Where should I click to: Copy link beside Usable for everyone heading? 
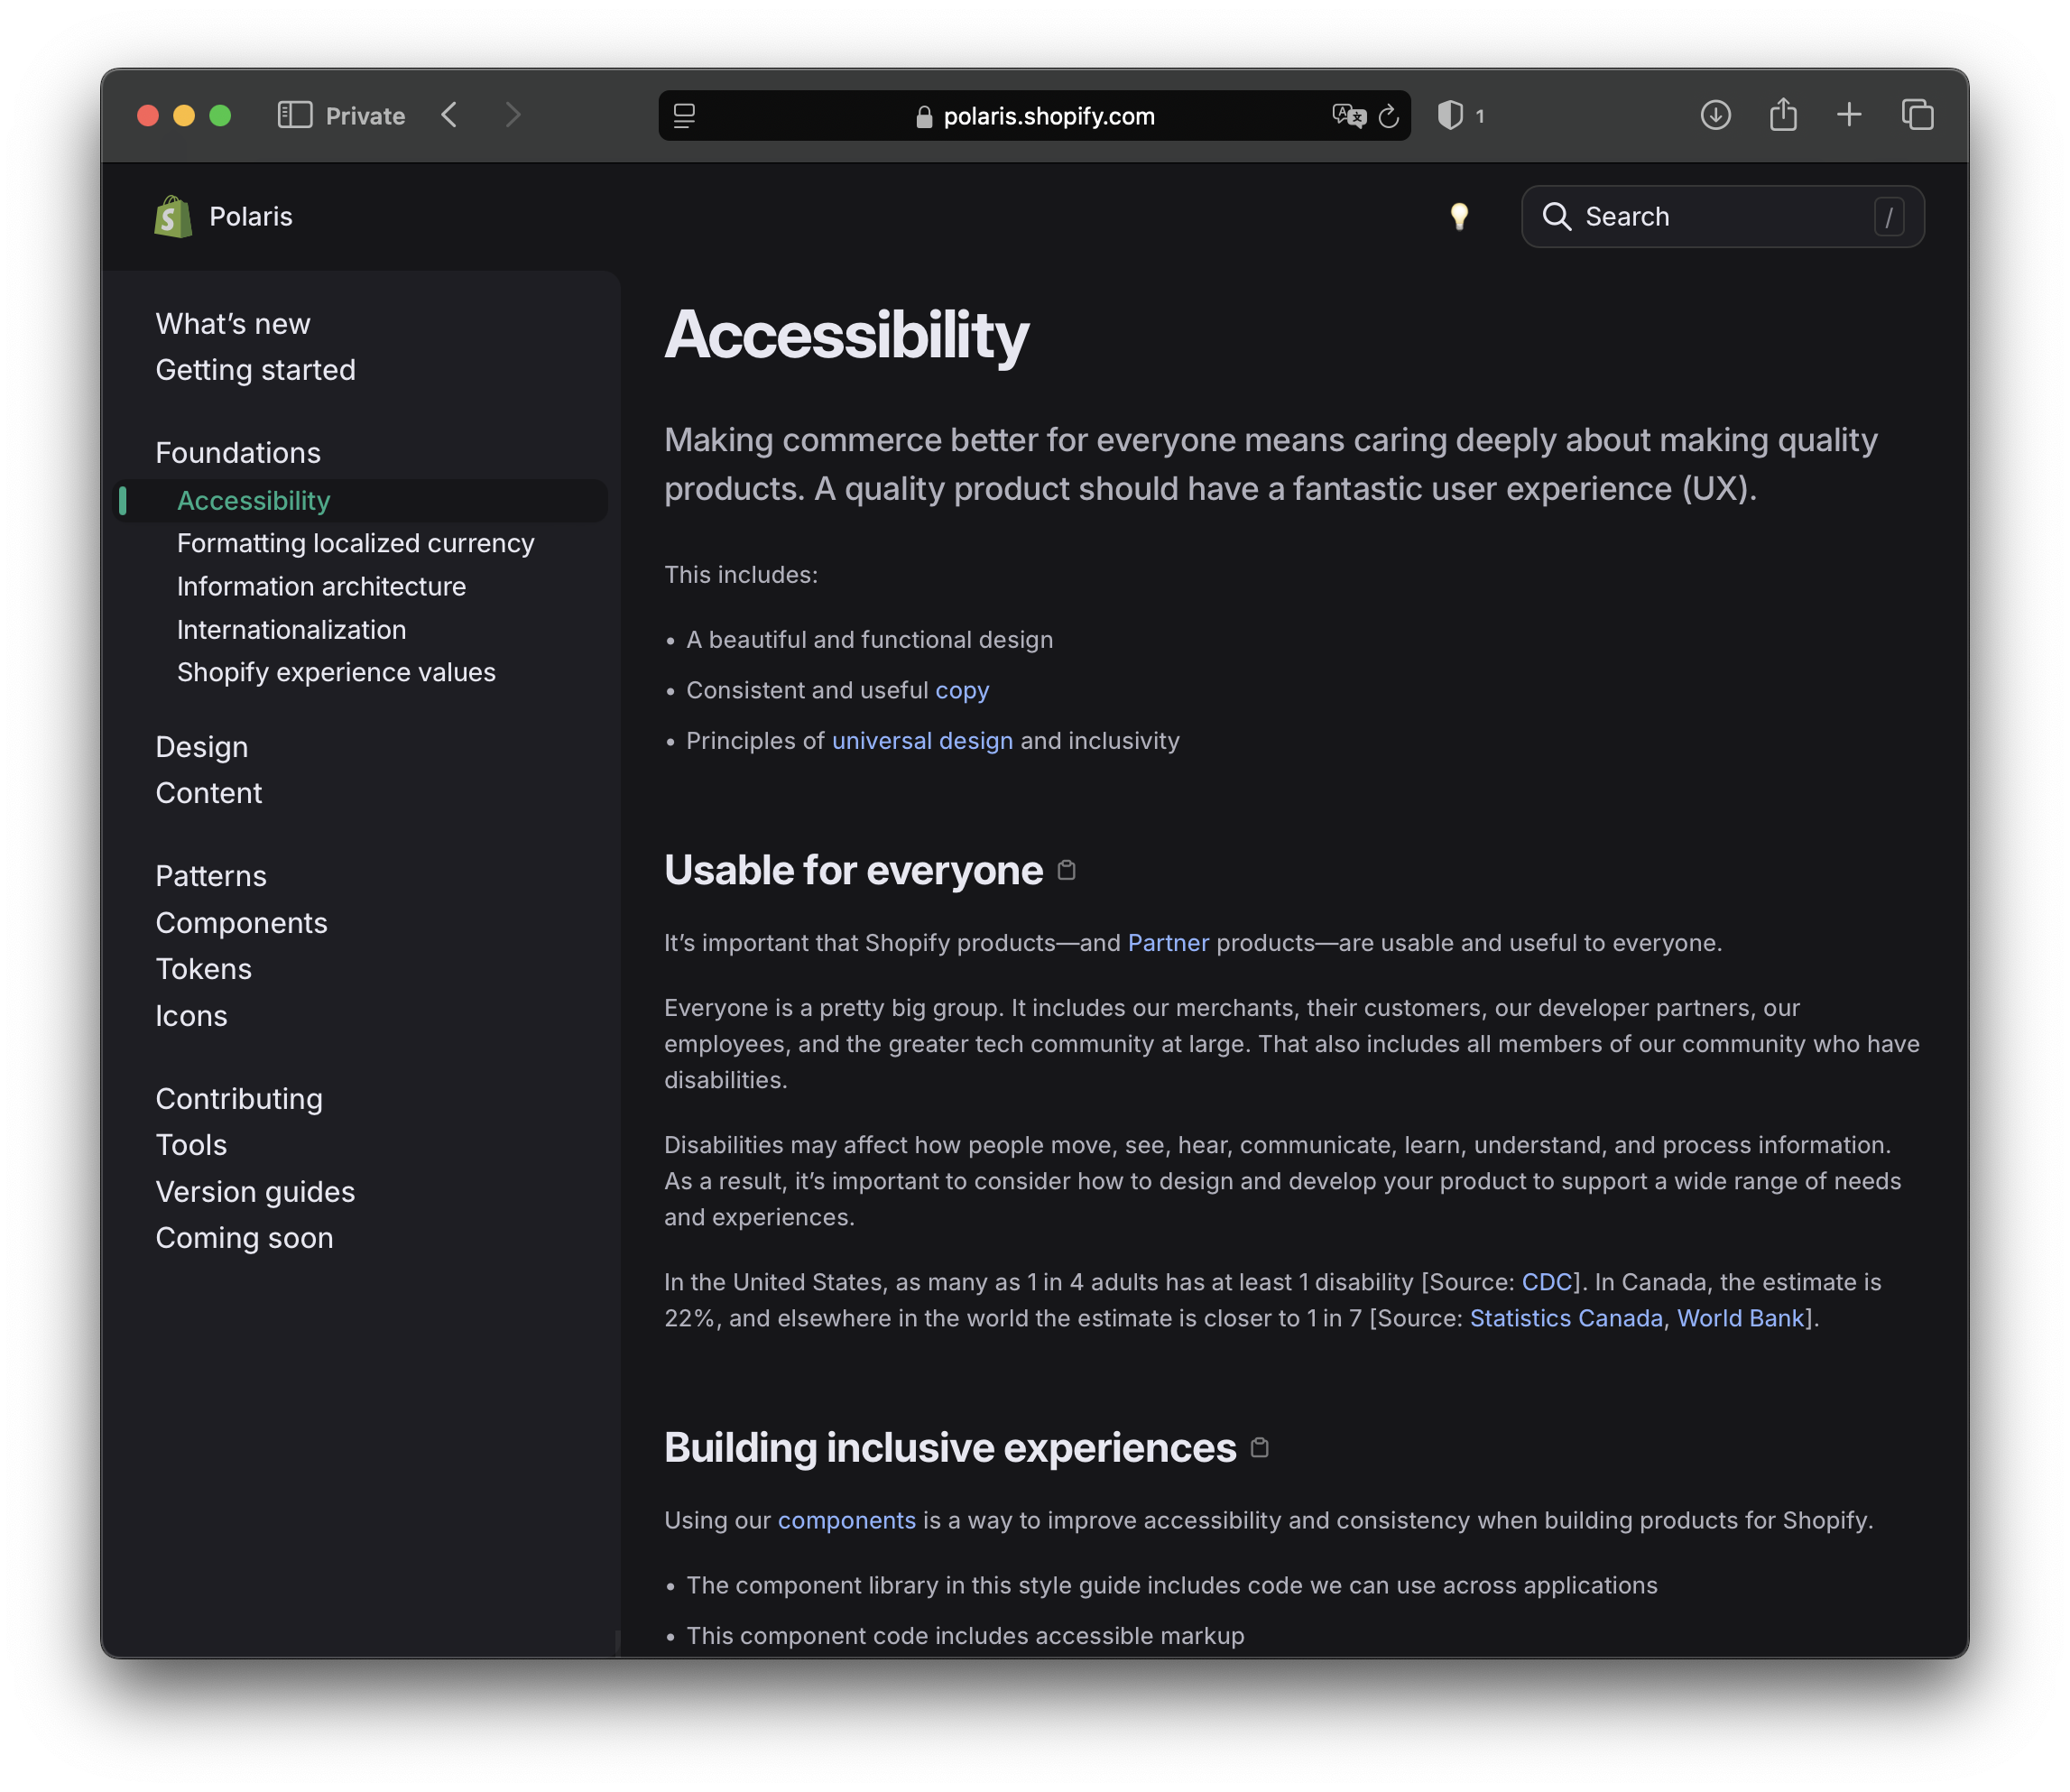point(1067,870)
